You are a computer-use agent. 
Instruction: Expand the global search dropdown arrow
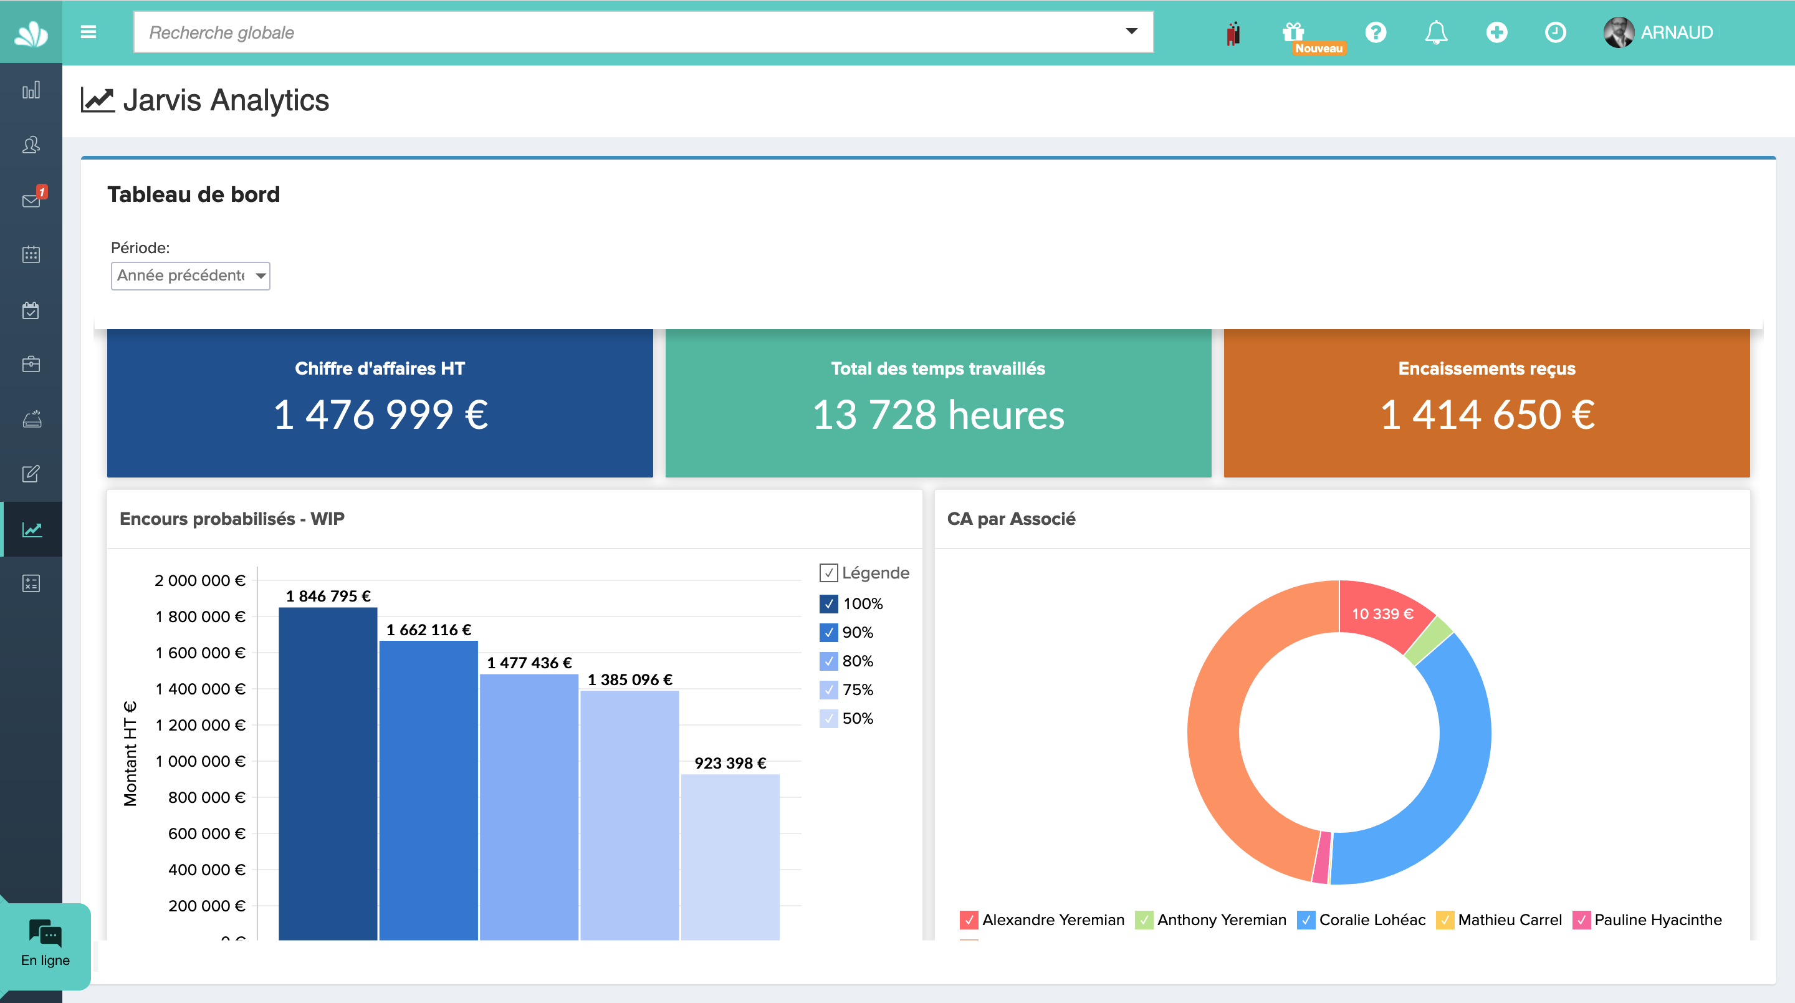coord(1131,31)
